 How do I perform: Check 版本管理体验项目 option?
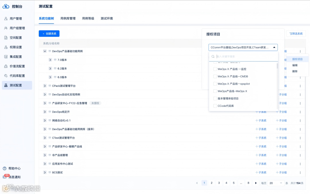[x=215, y=98]
